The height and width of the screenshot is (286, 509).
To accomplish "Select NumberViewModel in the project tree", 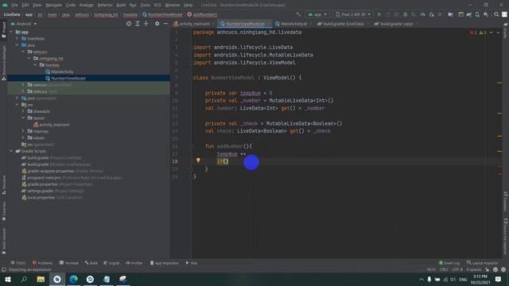I will tap(68, 78).
